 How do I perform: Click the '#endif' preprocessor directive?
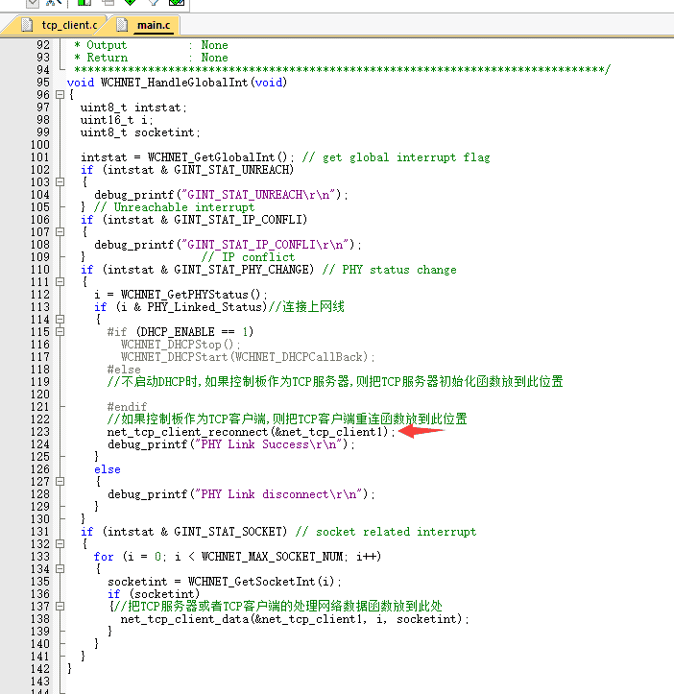tap(127, 407)
